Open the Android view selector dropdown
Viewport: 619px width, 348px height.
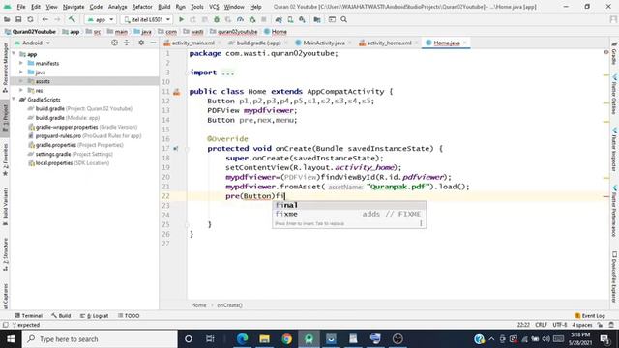[32, 43]
